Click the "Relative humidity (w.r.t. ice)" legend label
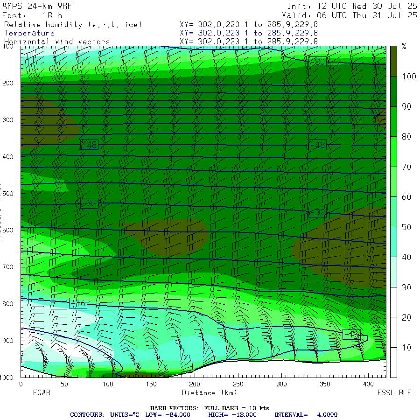The height and width of the screenshot is (420, 420). [x=73, y=25]
